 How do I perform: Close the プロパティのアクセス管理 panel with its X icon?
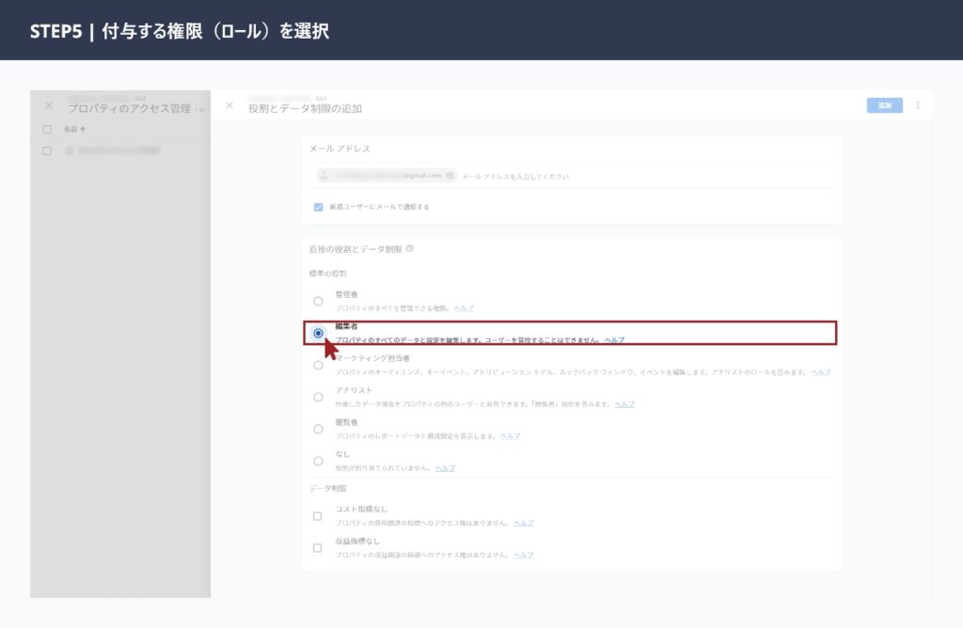coord(48,105)
